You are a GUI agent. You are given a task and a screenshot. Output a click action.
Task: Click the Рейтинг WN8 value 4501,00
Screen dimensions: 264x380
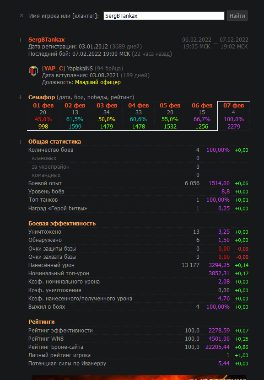click(219, 339)
